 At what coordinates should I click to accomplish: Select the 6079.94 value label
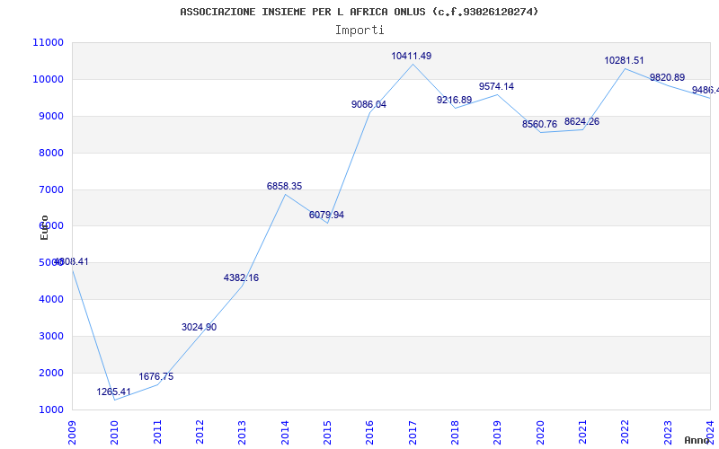pyautogui.click(x=326, y=215)
